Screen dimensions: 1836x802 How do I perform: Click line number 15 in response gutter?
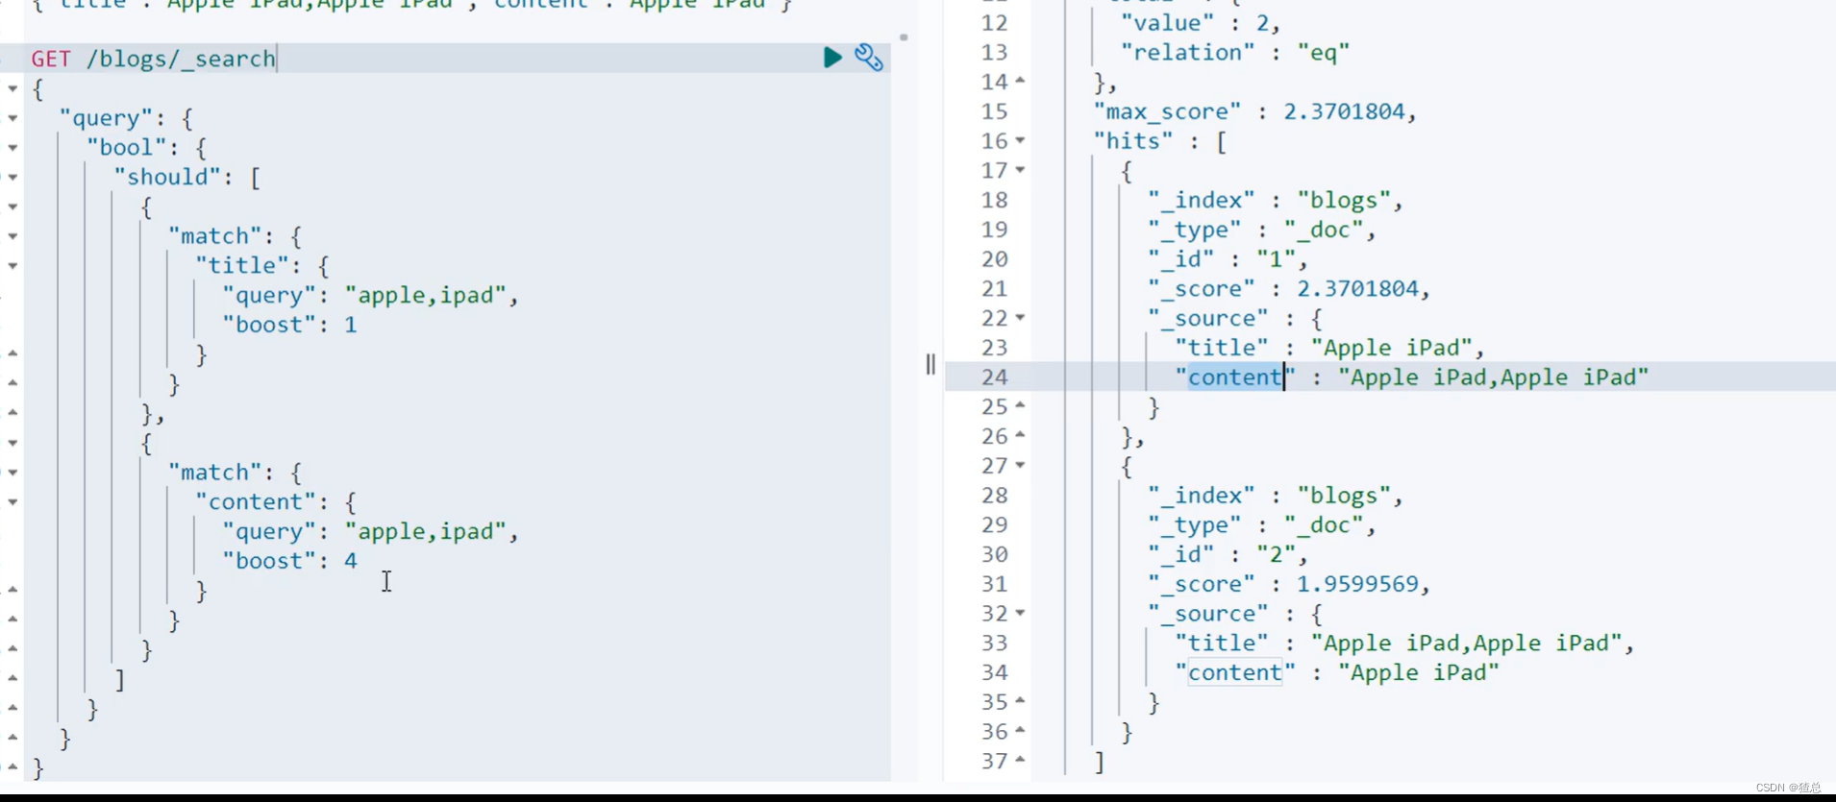pos(994,111)
